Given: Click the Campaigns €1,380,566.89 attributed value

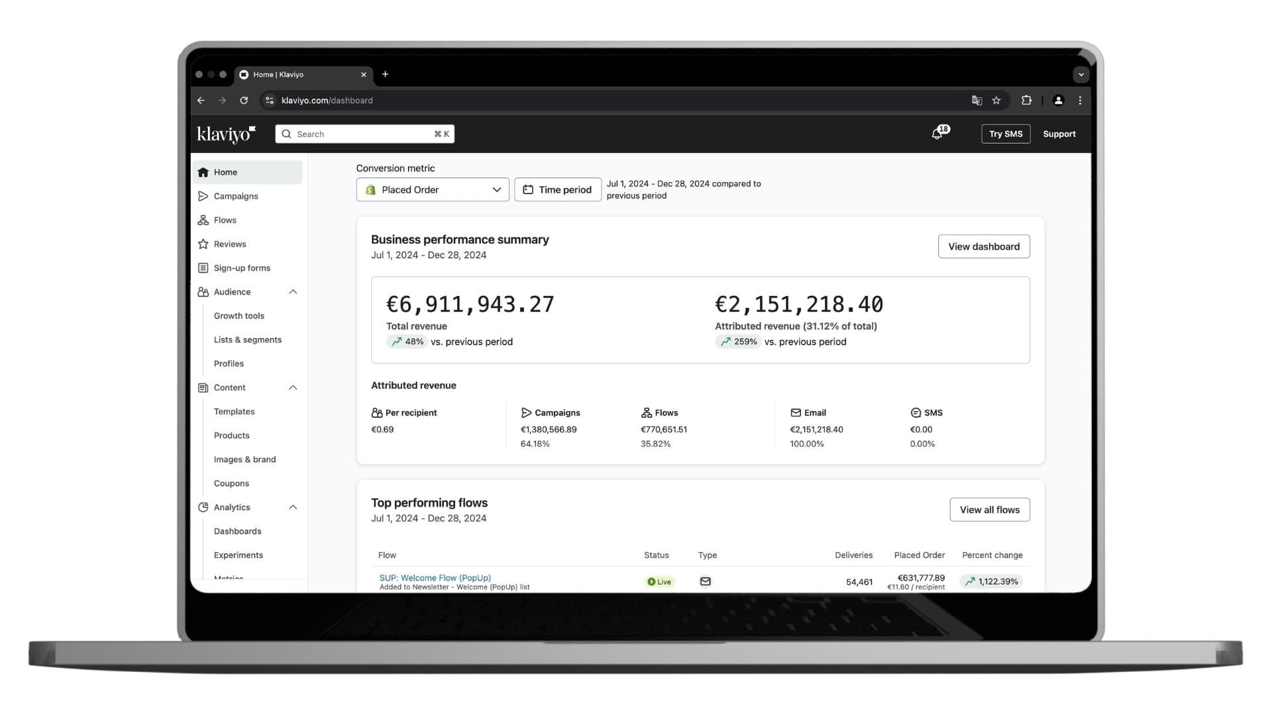Looking at the screenshot, I should (x=549, y=429).
